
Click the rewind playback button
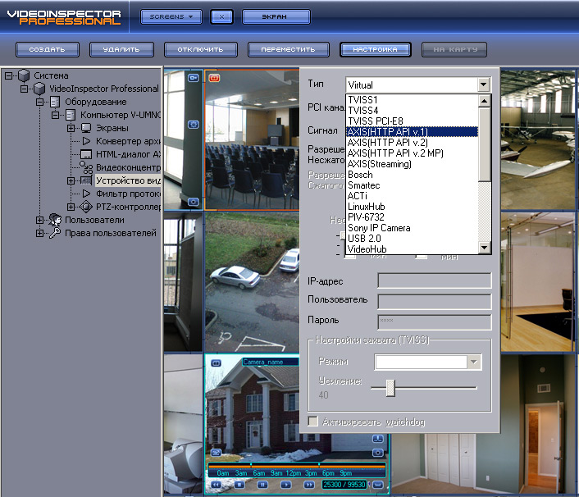click(x=216, y=485)
